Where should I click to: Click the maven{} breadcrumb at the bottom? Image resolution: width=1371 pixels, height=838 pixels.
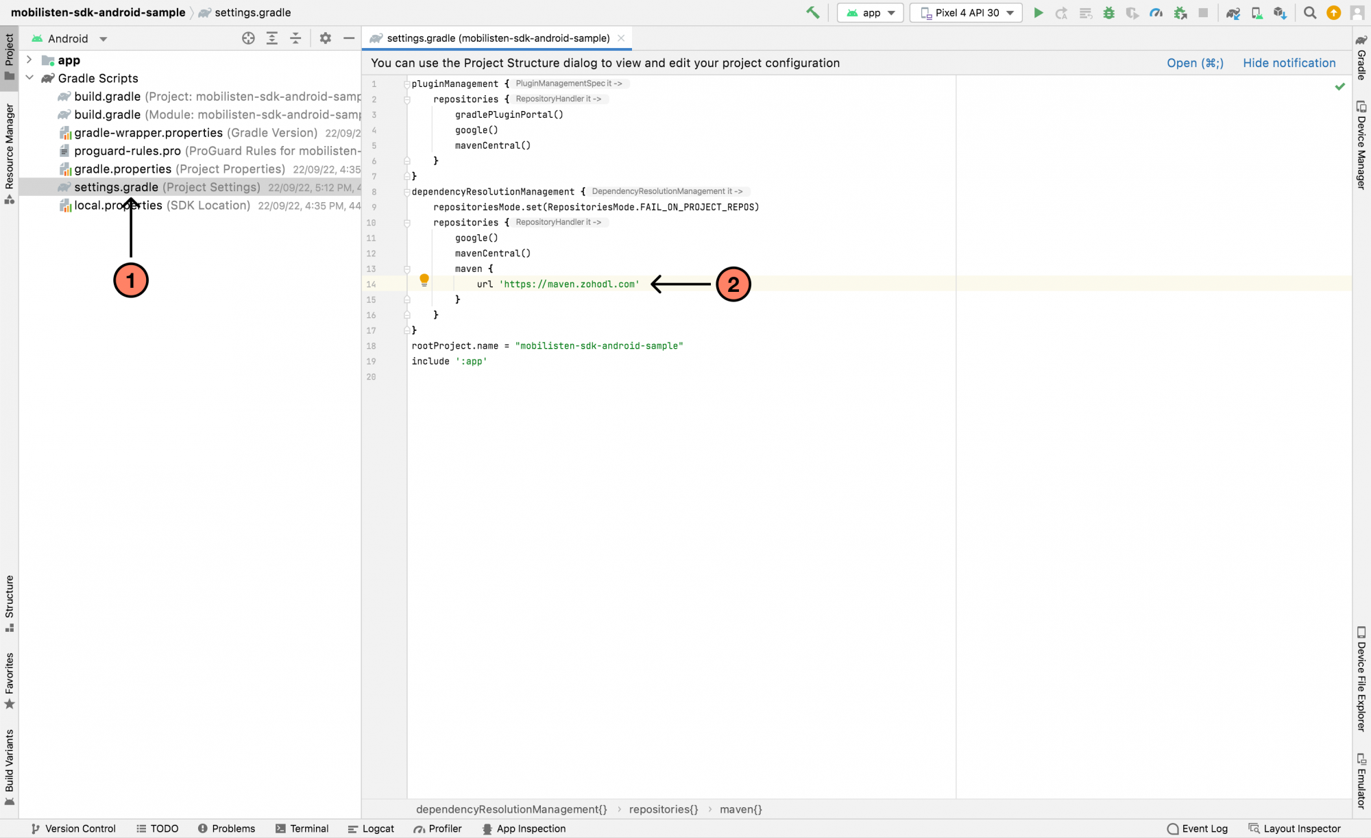[740, 809]
